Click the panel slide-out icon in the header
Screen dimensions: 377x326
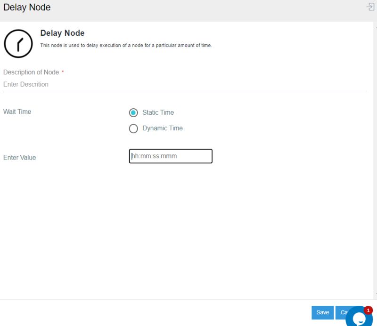tap(369, 7)
